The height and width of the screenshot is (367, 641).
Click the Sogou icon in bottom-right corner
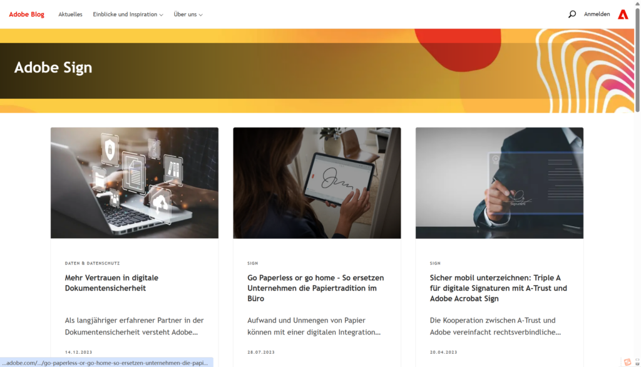click(x=627, y=362)
